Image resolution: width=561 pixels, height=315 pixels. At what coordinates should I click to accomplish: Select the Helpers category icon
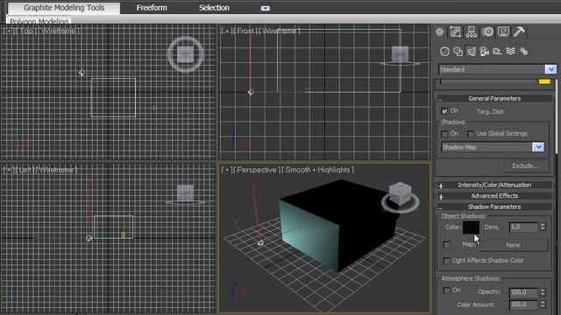[x=497, y=52]
